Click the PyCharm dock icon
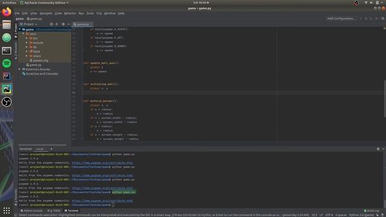The width and height of the screenshot is (386, 217). point(7,89)
